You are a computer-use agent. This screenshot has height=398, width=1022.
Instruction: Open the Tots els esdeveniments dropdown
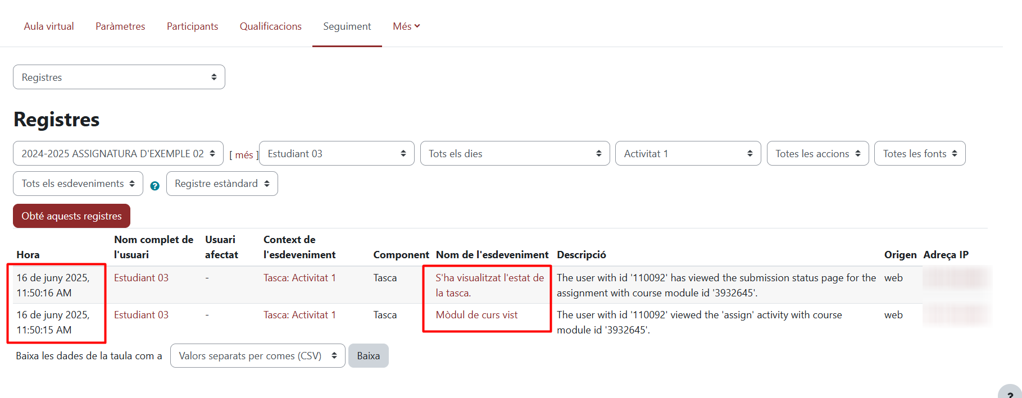pyautogui.click(x=78, y=184)
